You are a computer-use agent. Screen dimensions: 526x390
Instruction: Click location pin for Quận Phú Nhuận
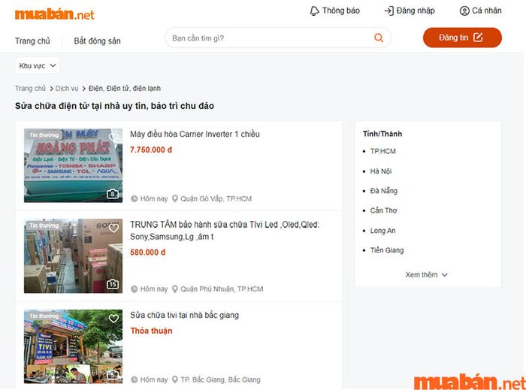pos(175,289)
